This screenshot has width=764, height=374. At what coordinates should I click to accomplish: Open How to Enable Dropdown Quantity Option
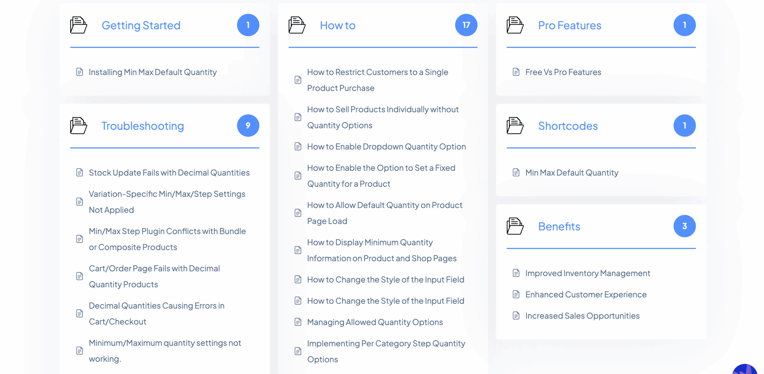[386, 147]
